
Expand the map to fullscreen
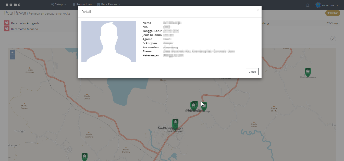[333, 39]
